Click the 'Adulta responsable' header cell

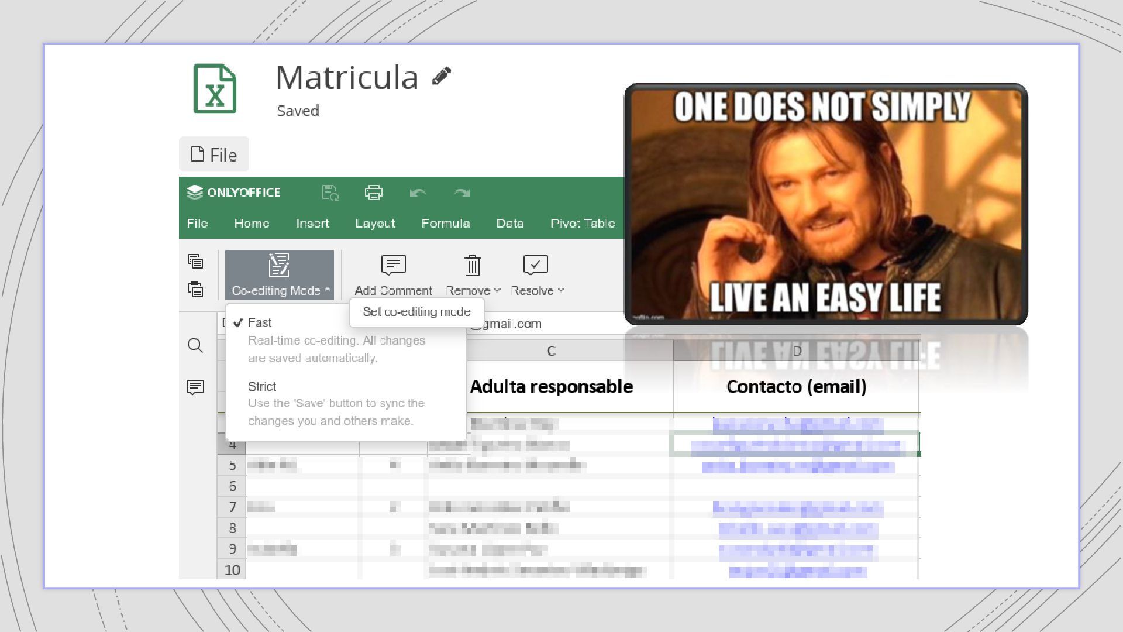tap(551, 387)
